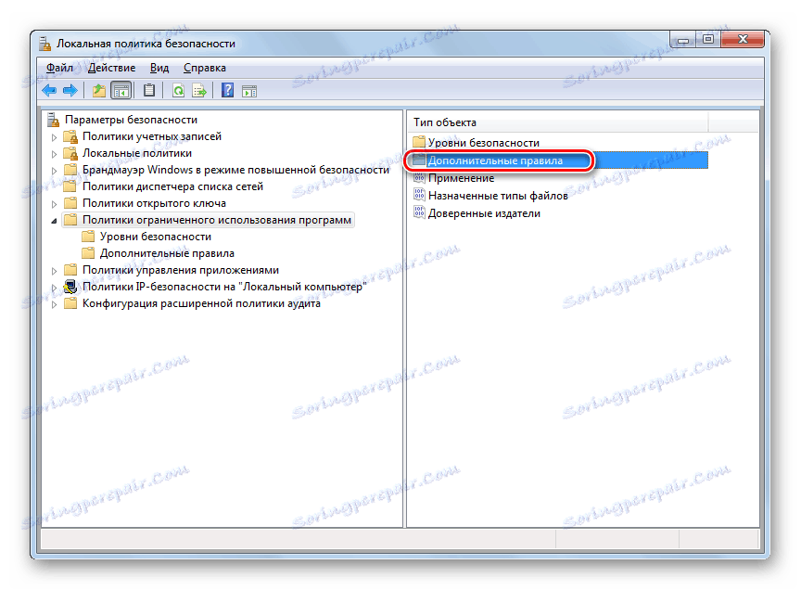Select Локальные политики label

(137, 153)
